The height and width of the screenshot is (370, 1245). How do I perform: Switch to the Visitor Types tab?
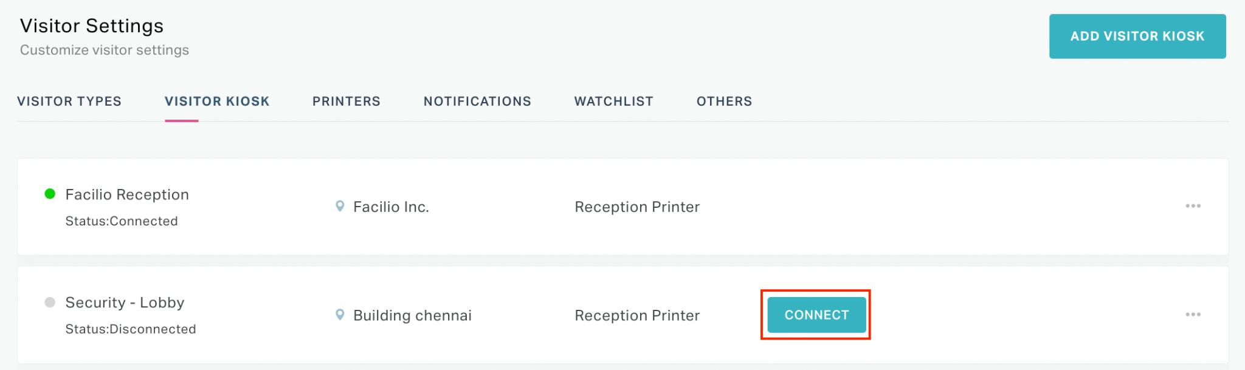tap(69, 101)
